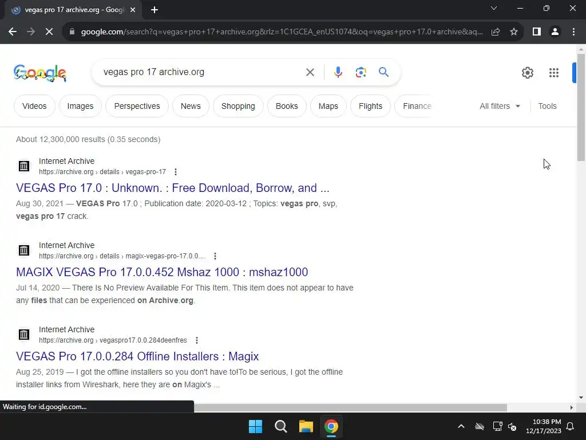Open options for vegas-pro-17 result
Screen dimensions: 586x440
click(176, 172)
